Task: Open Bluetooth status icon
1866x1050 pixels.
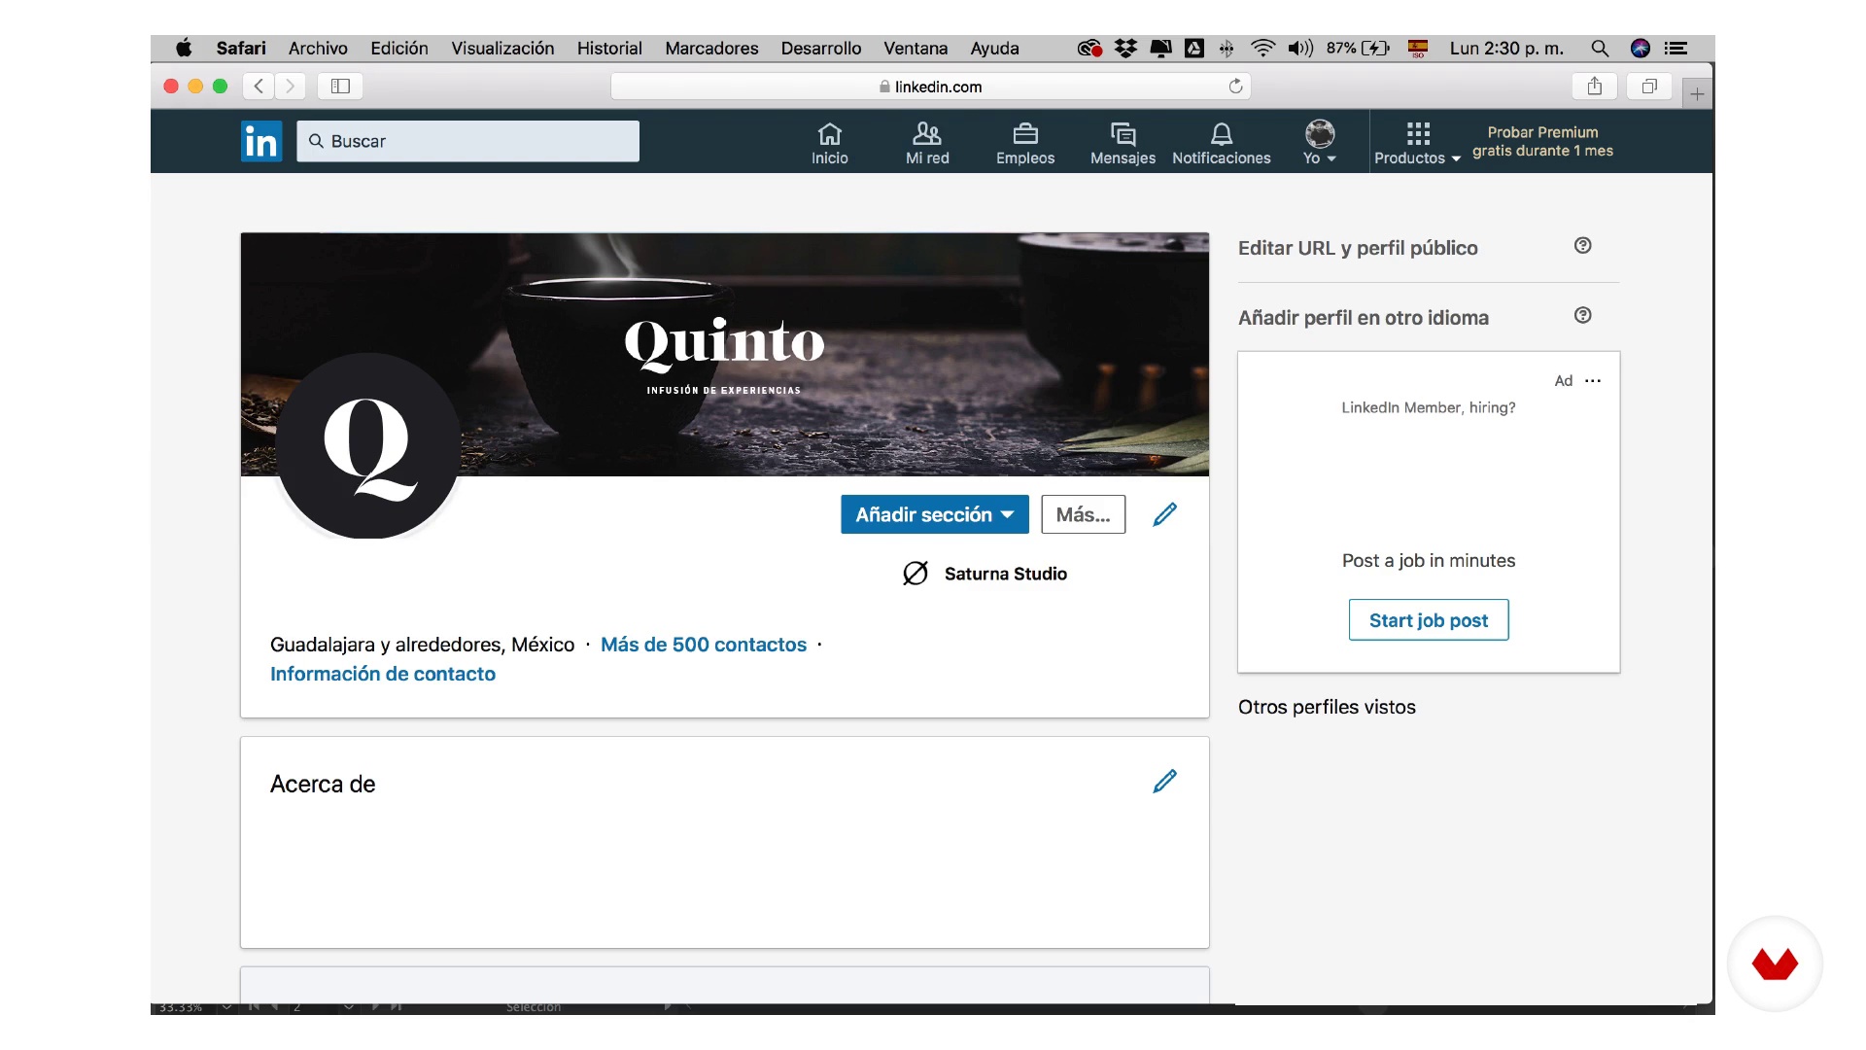Action: 1227,49
